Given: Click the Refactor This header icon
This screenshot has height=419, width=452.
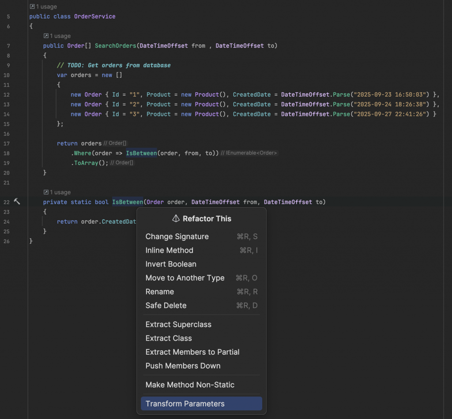Looking at the screenshot, I should point(176,219).
